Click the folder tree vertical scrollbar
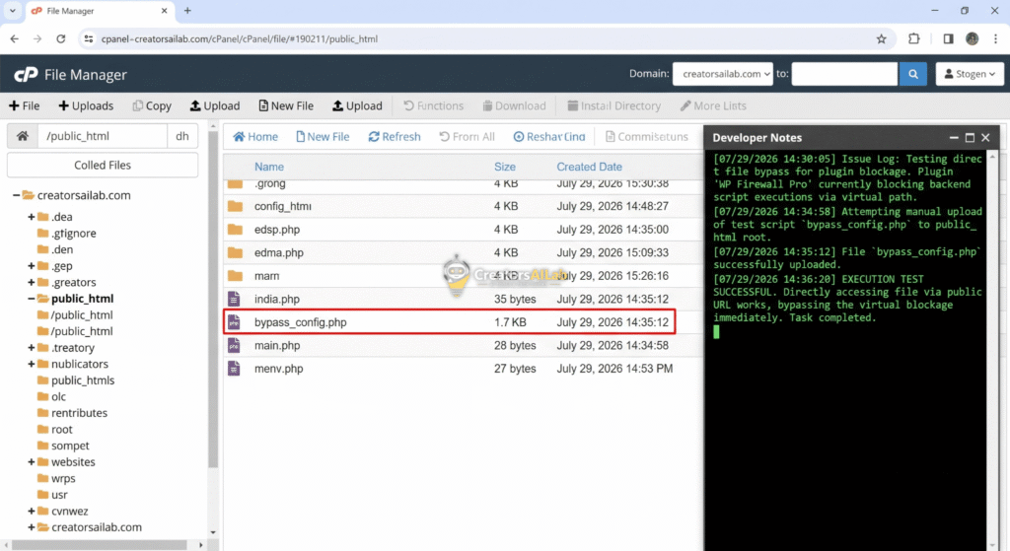Screen dimensions: 1010x551 point(213,300)
